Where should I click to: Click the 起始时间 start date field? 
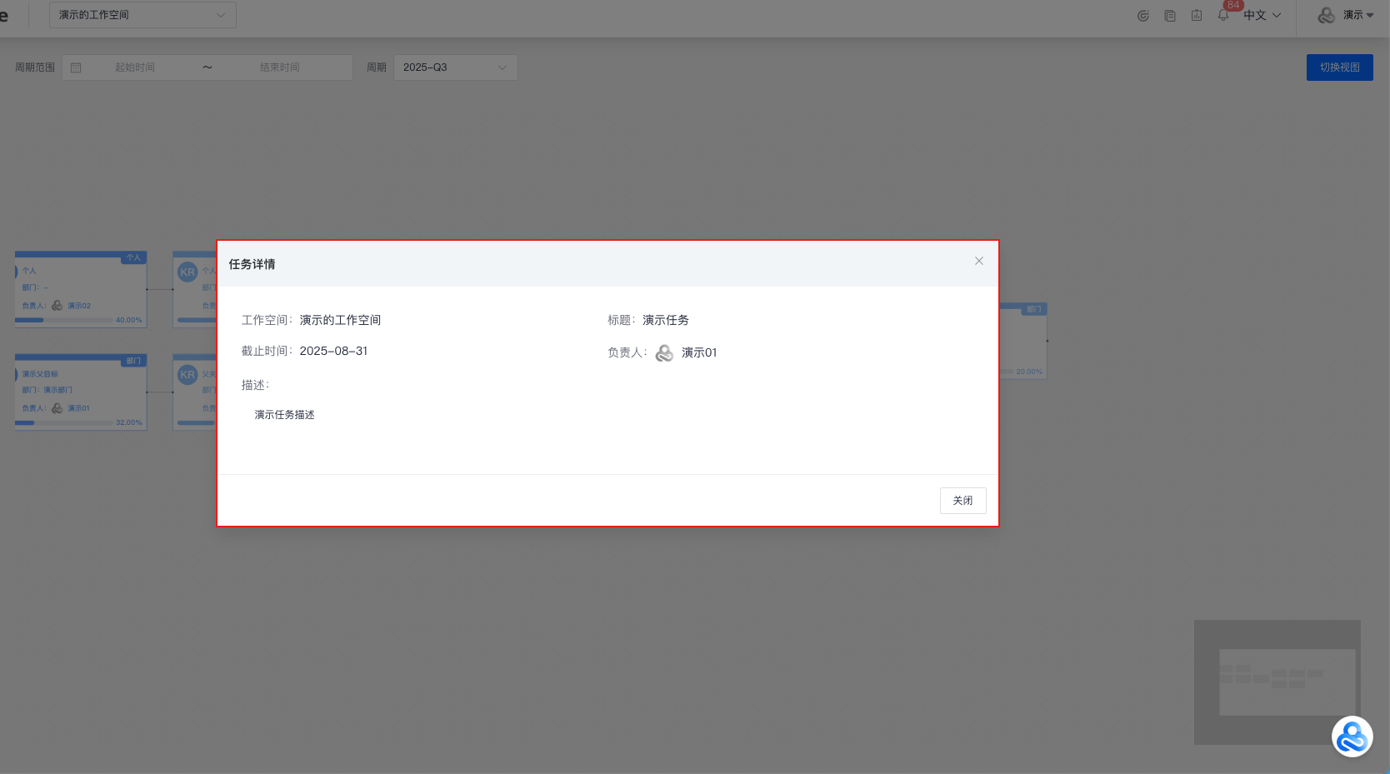(x=135, y=67)
